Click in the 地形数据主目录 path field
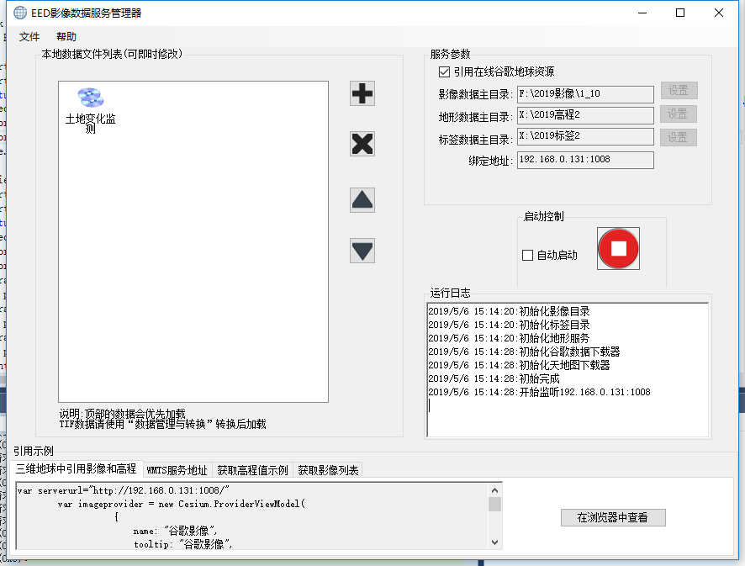Viewport: 745px width, 566px height. [x=584, y=114]
